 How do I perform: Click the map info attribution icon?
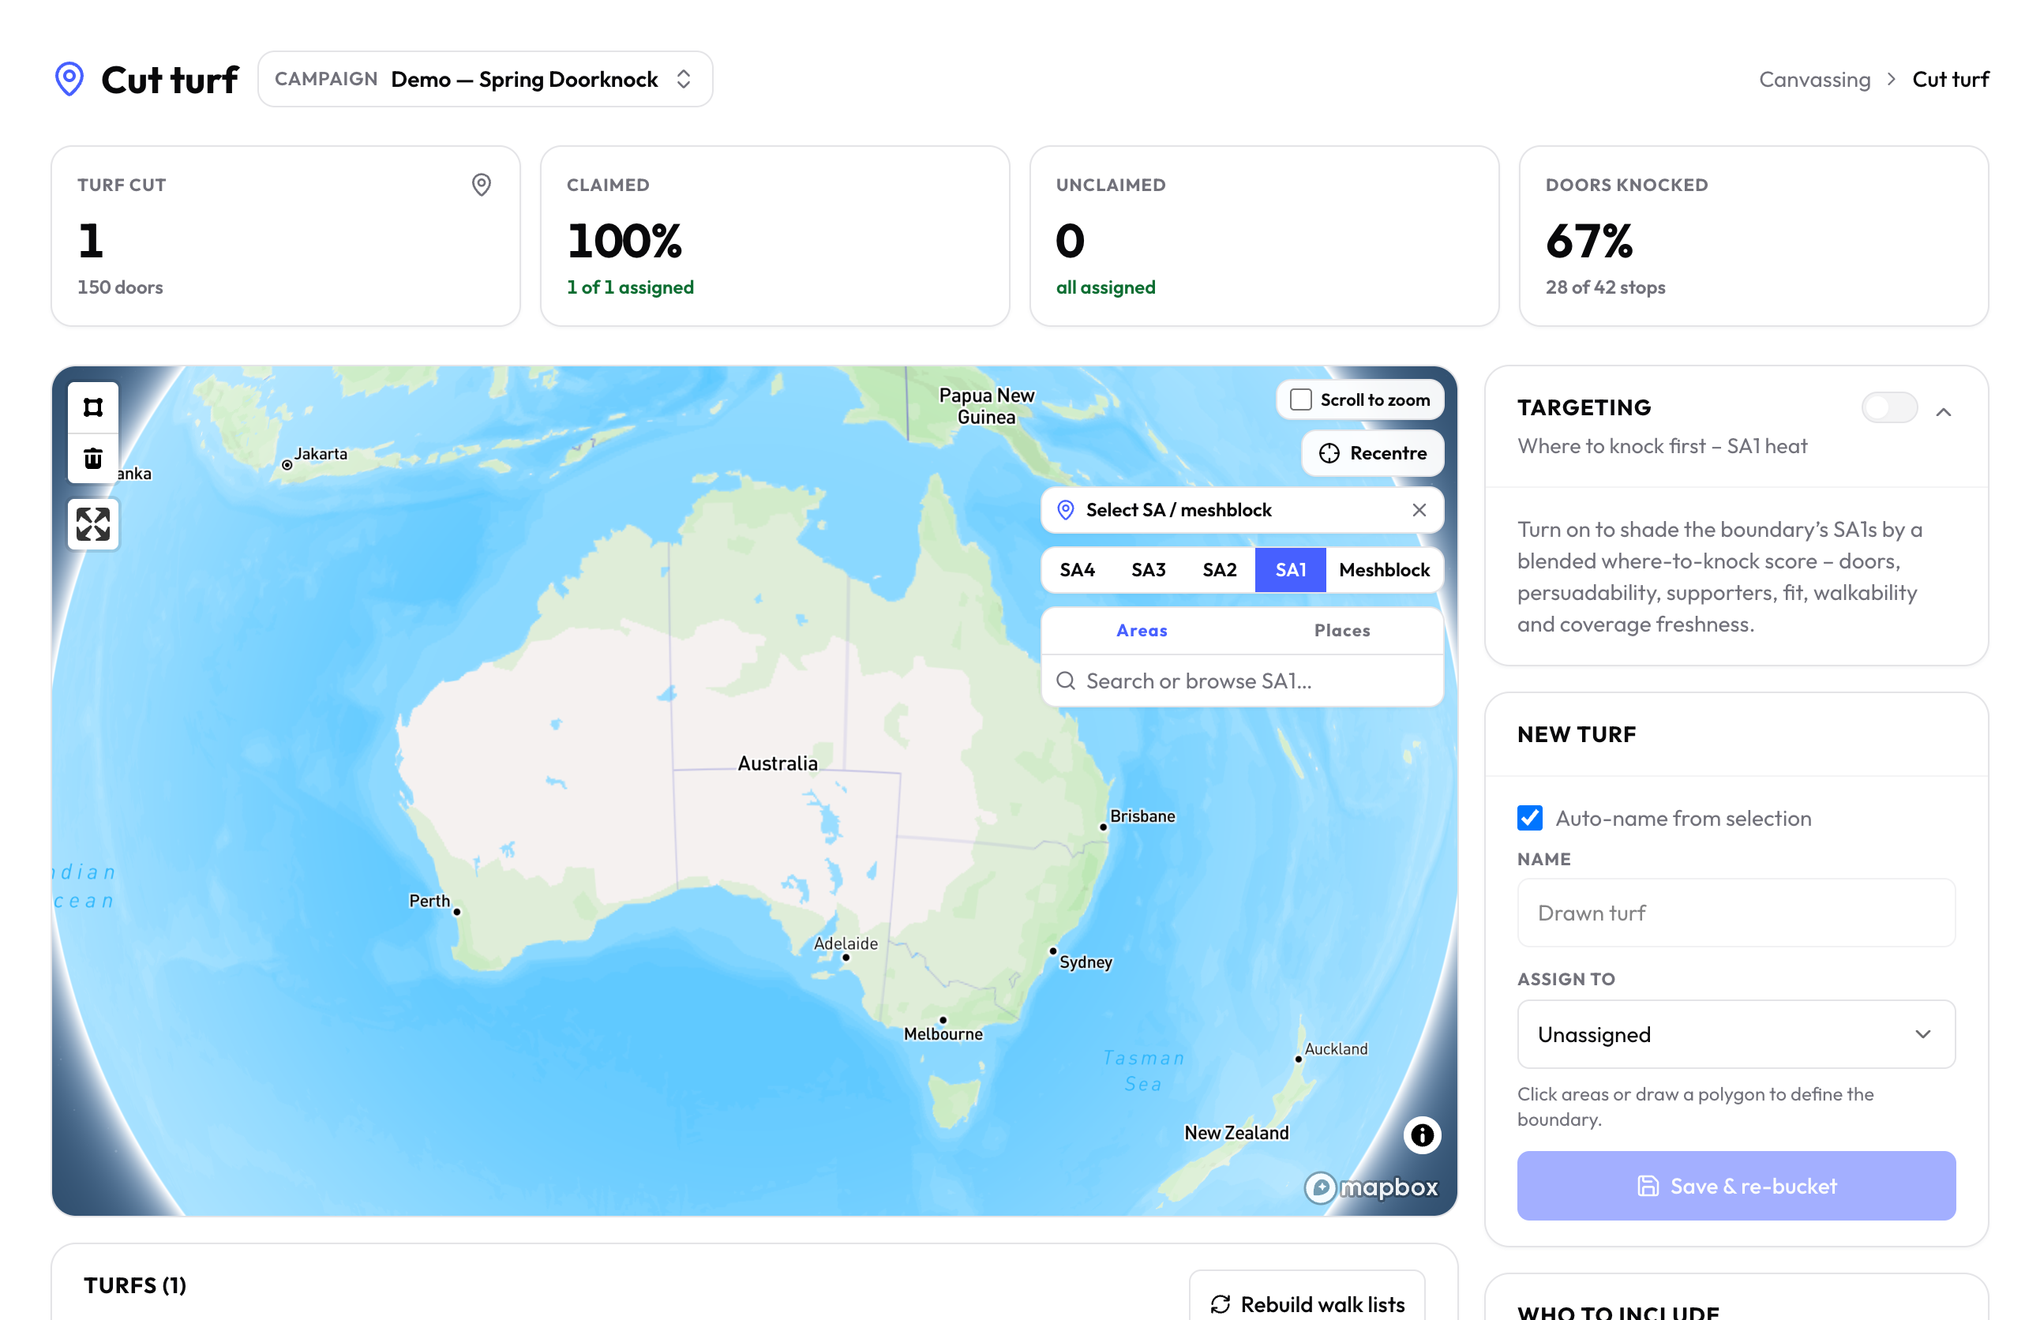pyautogui.click(x=1422, y=1134)
